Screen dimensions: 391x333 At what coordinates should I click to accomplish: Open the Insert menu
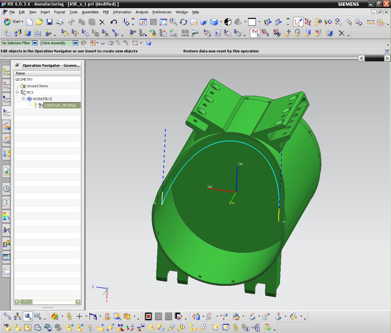[45, 12]
